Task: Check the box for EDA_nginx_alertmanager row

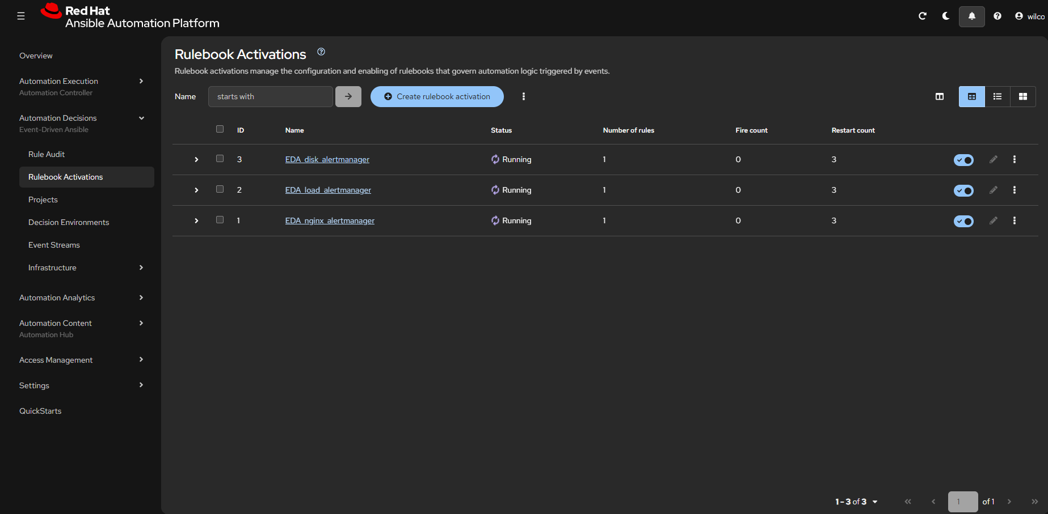Action: pyautogui.click(x=220, y=220)
